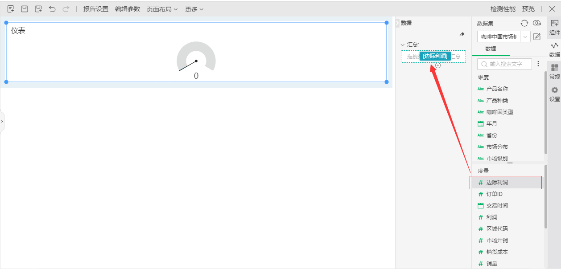Switch to the 常规 side tab
Screen dimensions: 561x269
pyautogui.click(x=554, y=72)
